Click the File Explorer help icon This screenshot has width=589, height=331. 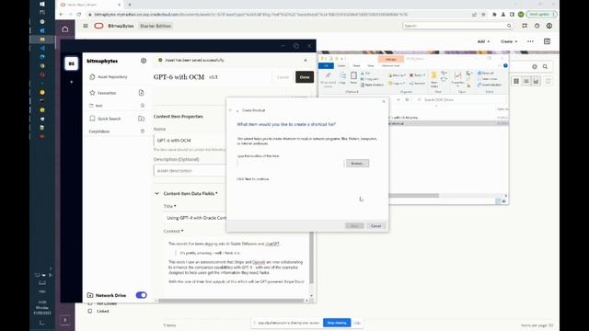[505, 65]
